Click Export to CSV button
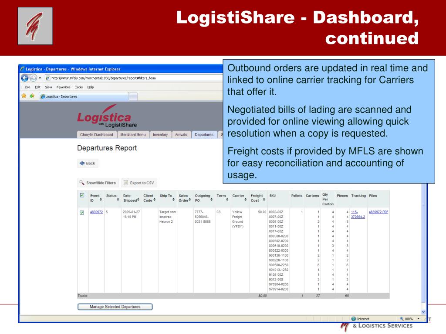 click(139, 183)
